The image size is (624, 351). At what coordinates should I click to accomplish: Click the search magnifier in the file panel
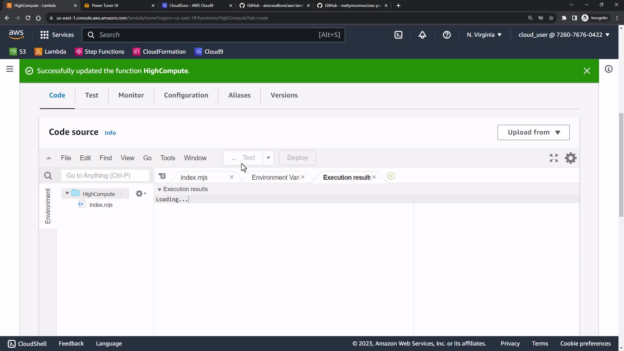click(x=48, y=176)
